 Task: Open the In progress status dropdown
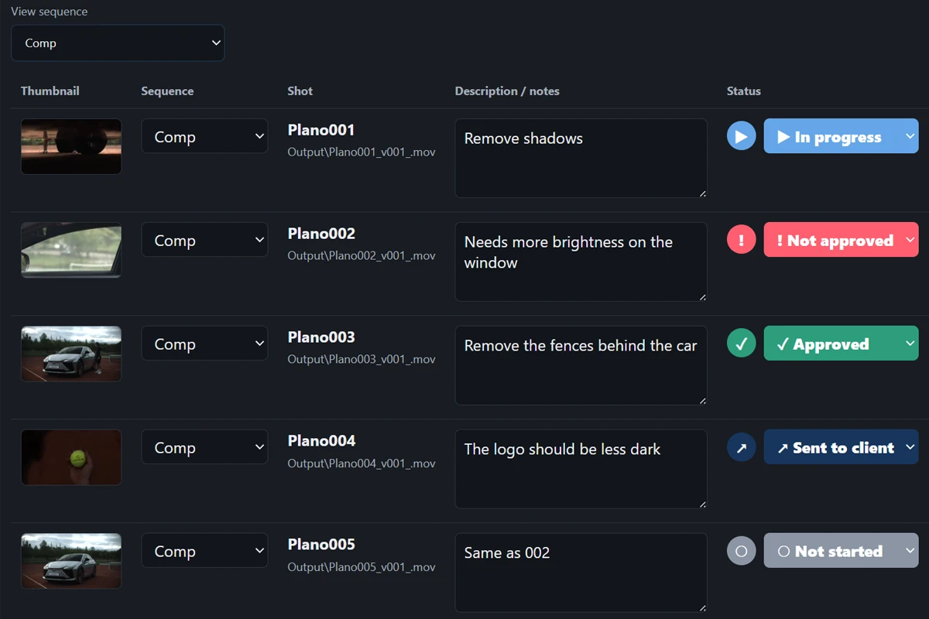[841, 136]
